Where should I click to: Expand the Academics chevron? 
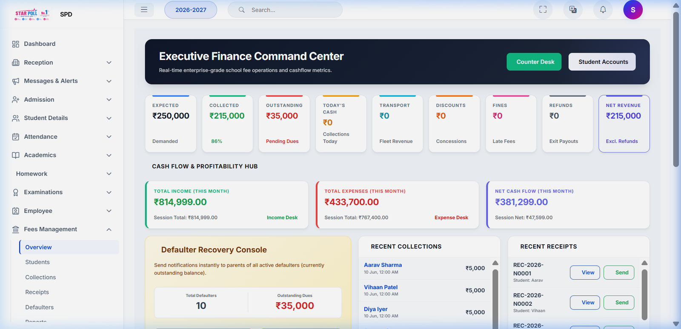tap(109, 155)
